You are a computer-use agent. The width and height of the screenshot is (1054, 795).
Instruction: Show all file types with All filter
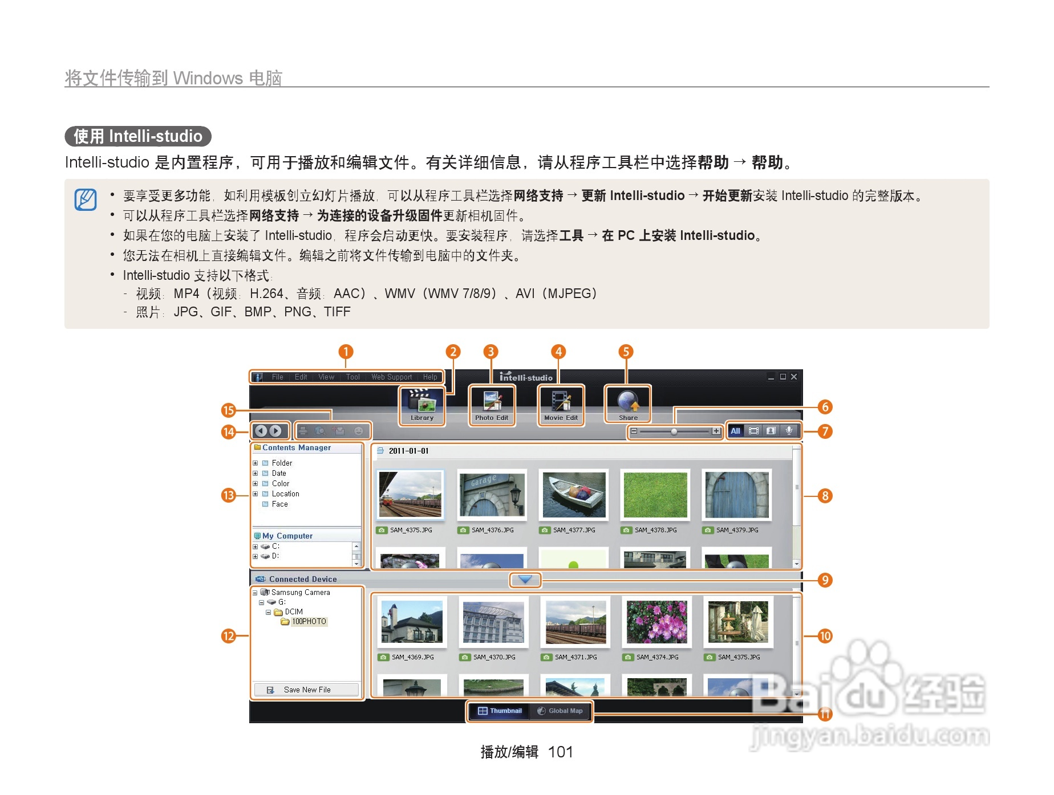click(736, 431)
